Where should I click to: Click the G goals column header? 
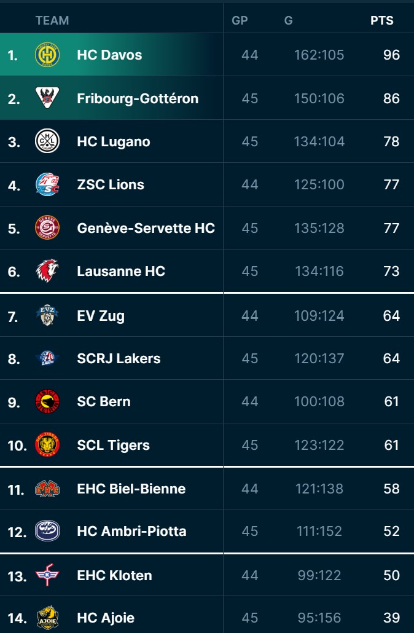[288, 20]
